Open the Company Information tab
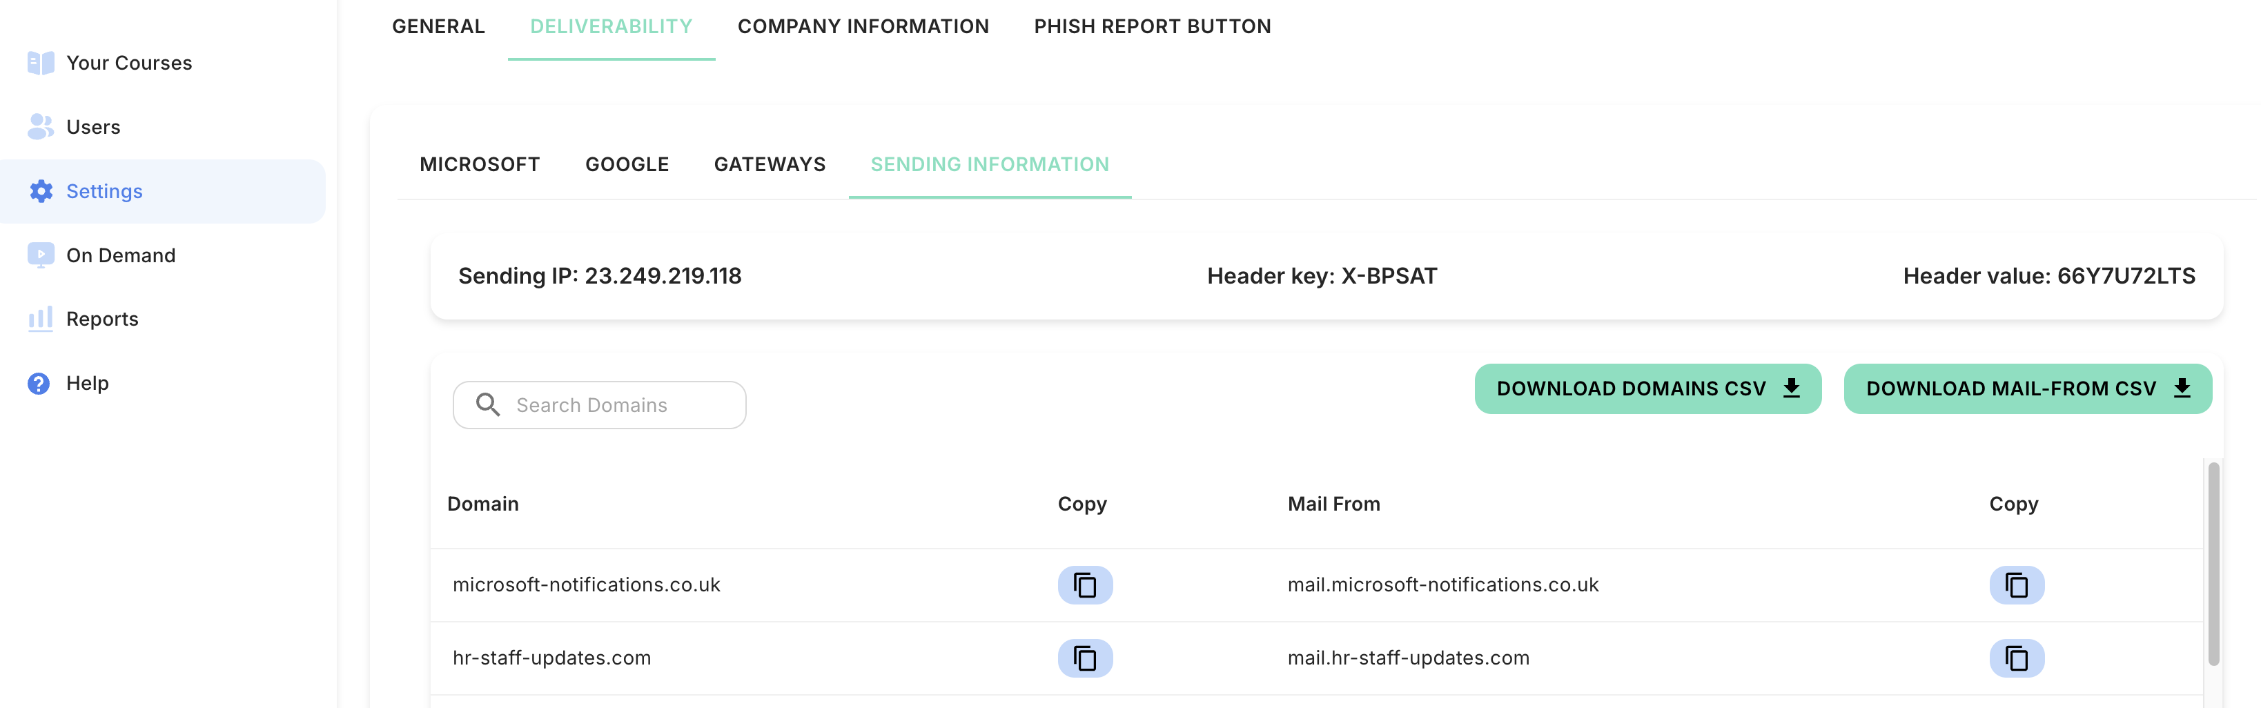Viewport: 2261px width, 708px height. (x=863, y=26)
